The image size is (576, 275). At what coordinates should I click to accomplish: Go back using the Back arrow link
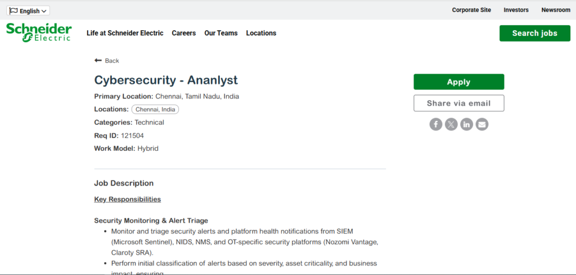106,61
